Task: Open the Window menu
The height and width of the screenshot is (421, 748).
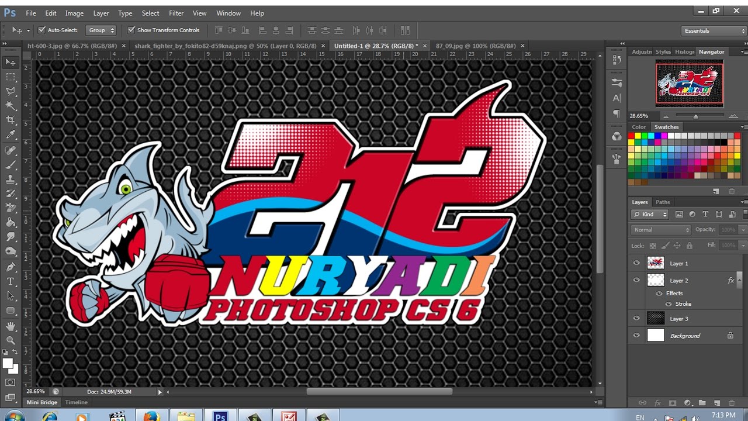Action: pos(228,13)
